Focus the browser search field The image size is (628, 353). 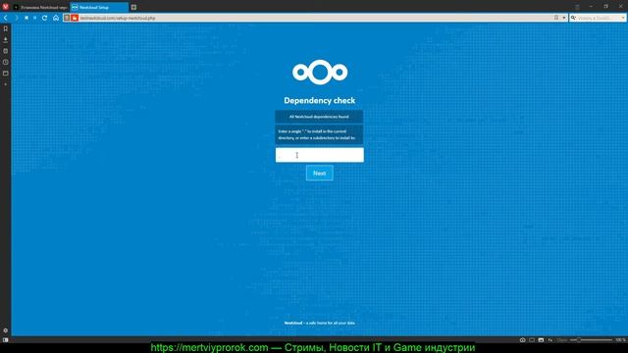(x=599, y=18)
